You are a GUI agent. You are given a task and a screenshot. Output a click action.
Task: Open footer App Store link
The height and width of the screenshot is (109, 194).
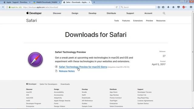113,92
